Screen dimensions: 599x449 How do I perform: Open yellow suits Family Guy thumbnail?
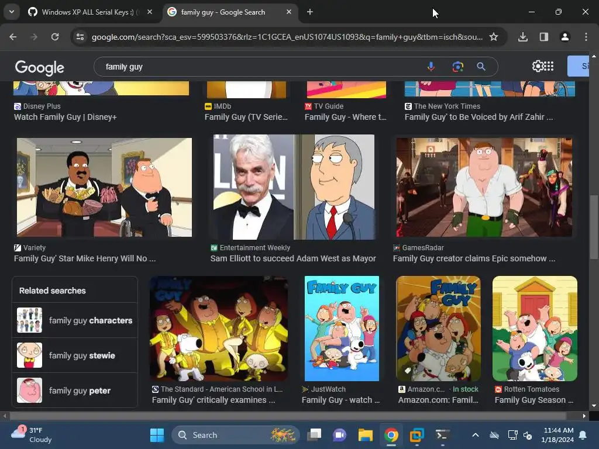point(219,329)
